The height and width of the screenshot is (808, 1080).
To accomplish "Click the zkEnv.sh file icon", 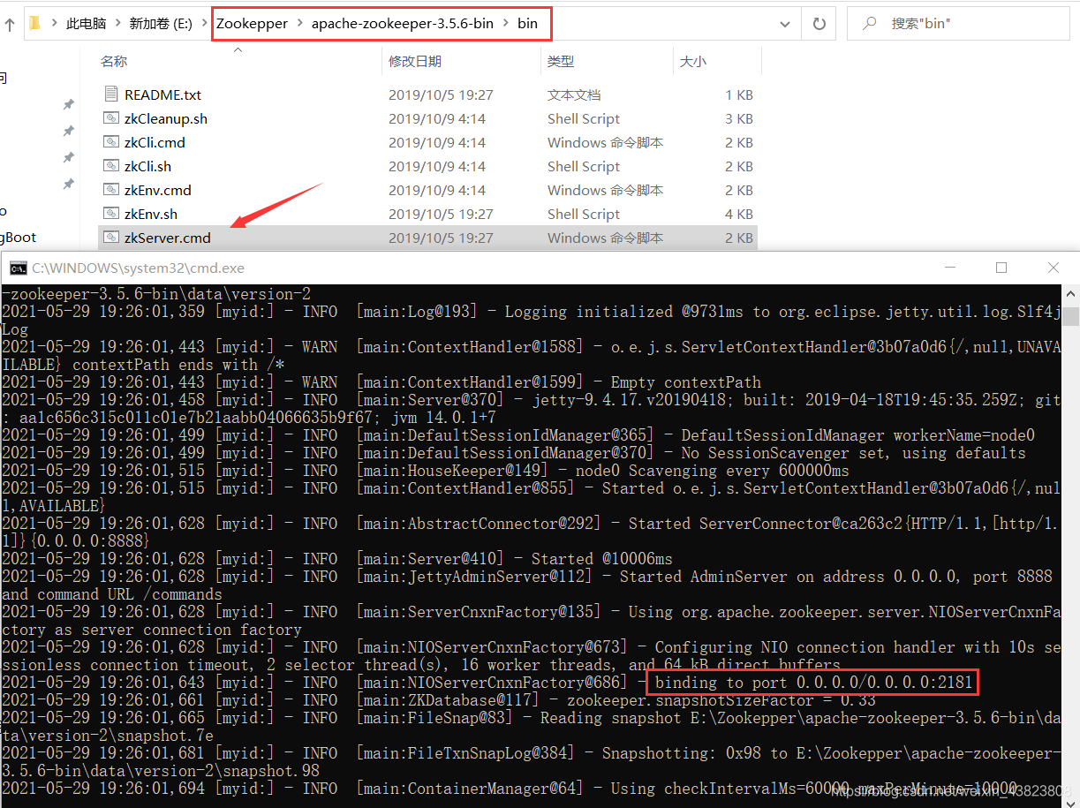I will click(x=110, y=213).
